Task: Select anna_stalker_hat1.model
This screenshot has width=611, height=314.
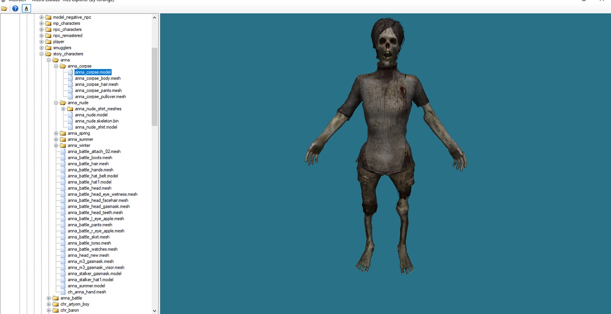Action: tap(90, 280)
